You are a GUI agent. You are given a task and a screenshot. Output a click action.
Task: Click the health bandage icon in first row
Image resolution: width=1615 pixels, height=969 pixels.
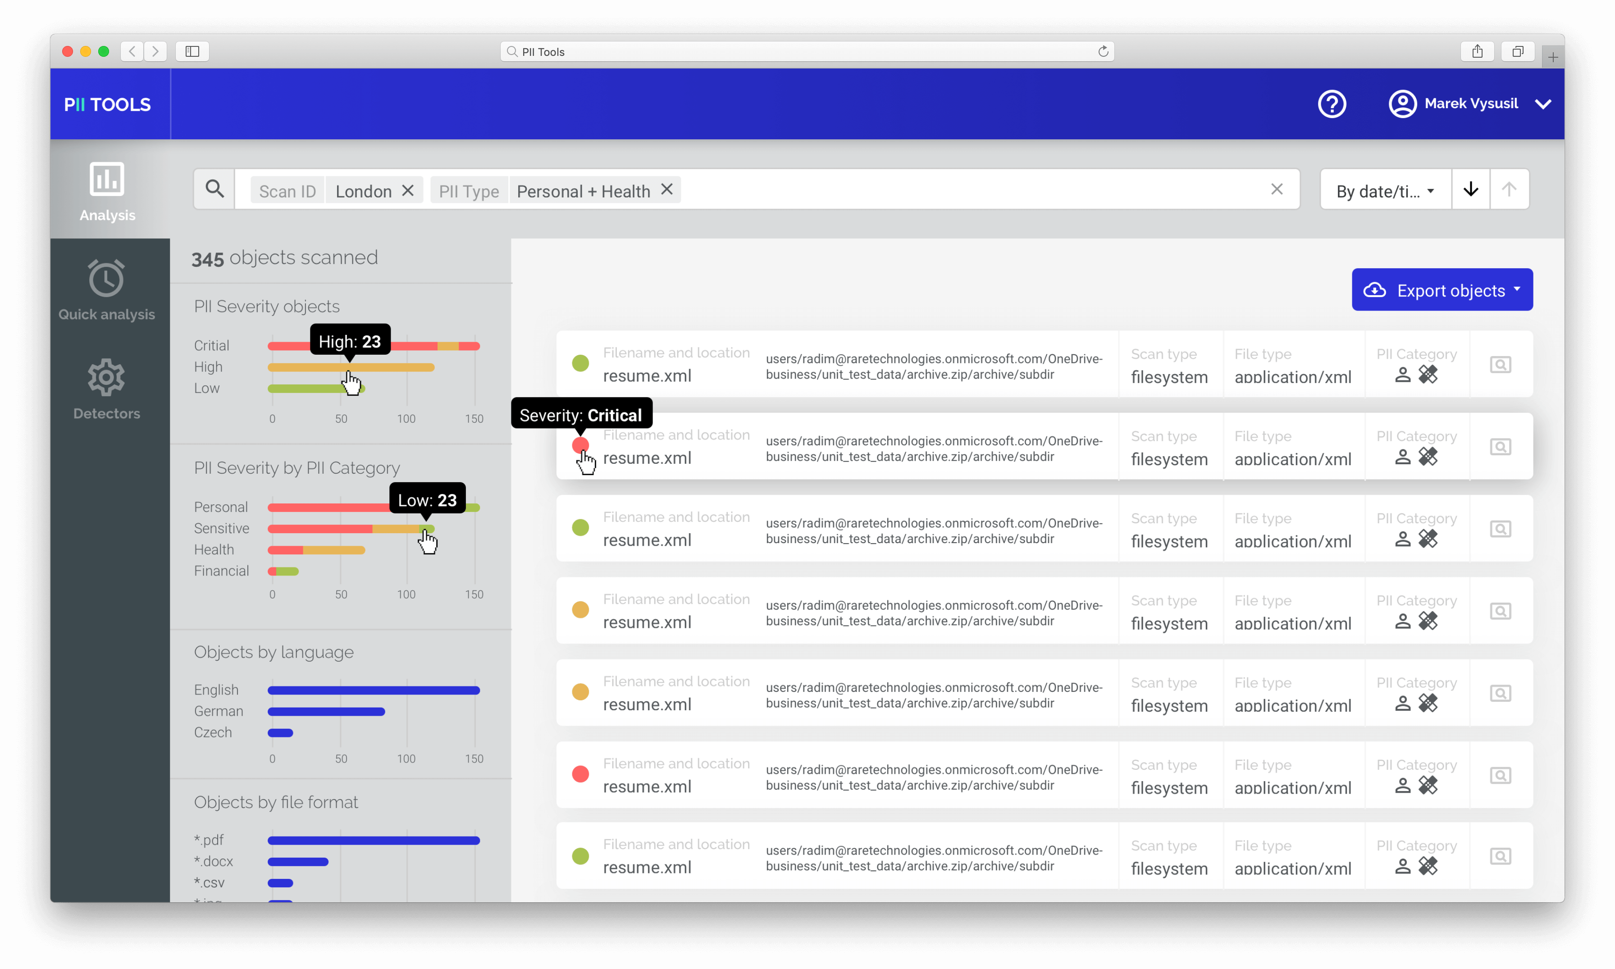1428,375
